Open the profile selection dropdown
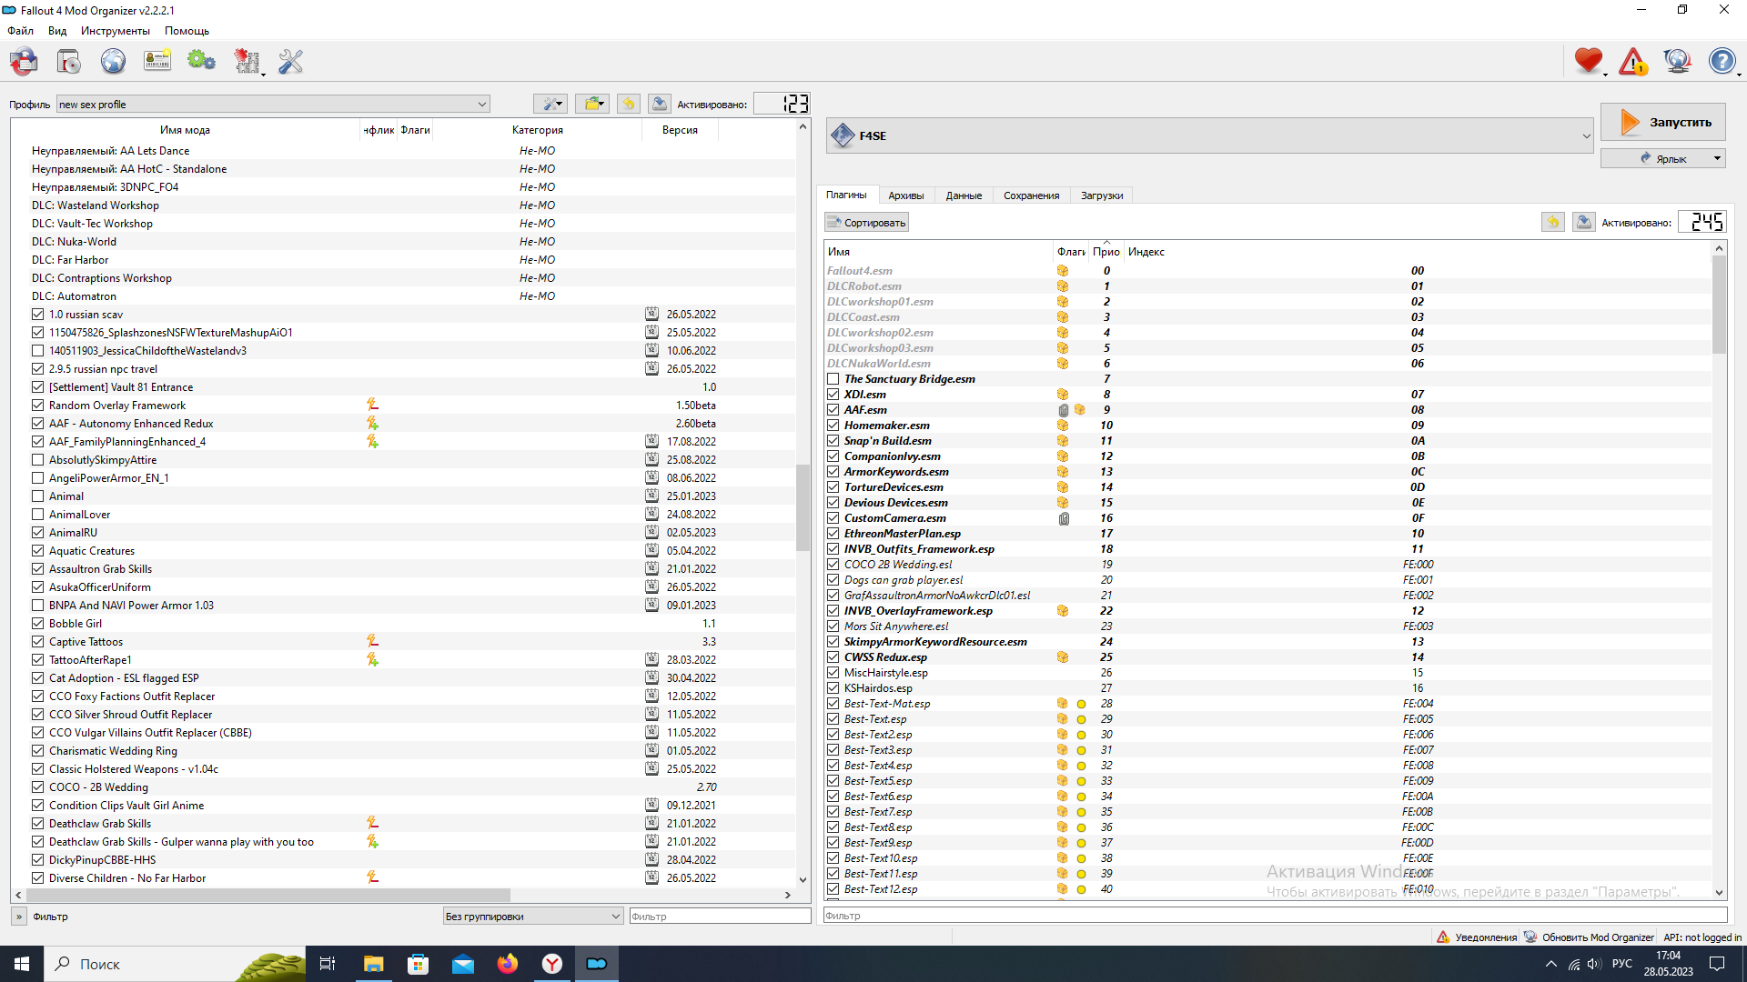 273,105
